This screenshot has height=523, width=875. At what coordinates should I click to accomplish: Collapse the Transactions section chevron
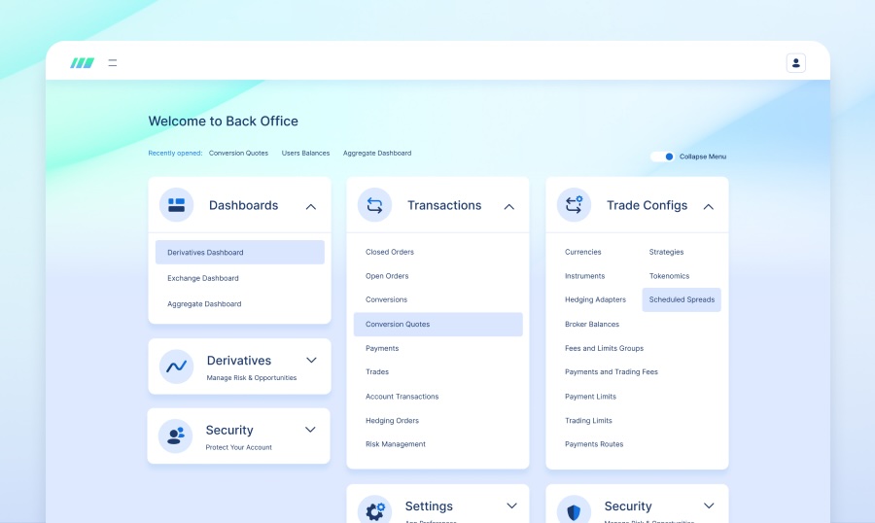509,206
